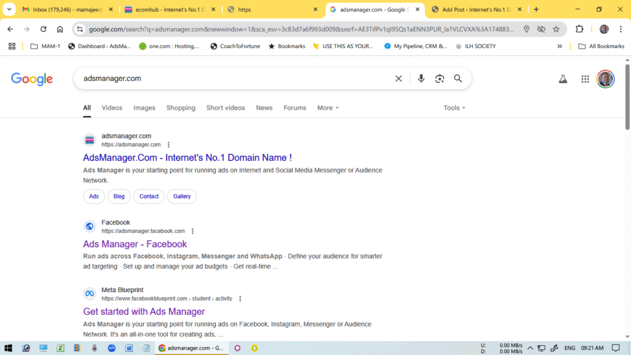This screenshot has height=355, width=631.
Task: Open more options for Meta Blueprint result
Action: click(x=240, y=299)
